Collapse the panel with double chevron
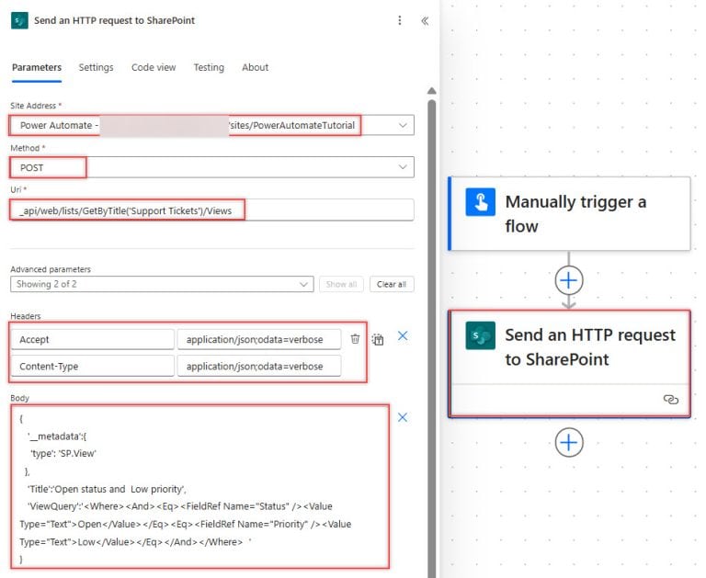Image resolution: width=706 pixels, height=578 pixels. (425, 21)
